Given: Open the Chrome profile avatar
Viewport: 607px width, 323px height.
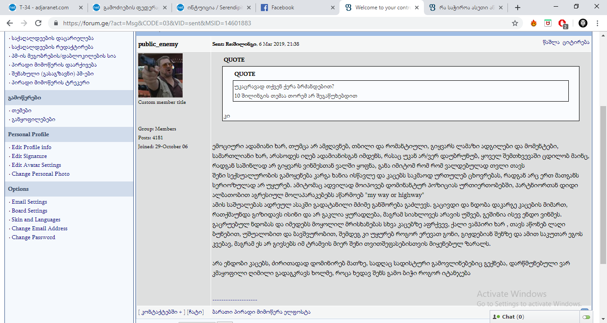Looking at the screenshot, I should (583, 23).
